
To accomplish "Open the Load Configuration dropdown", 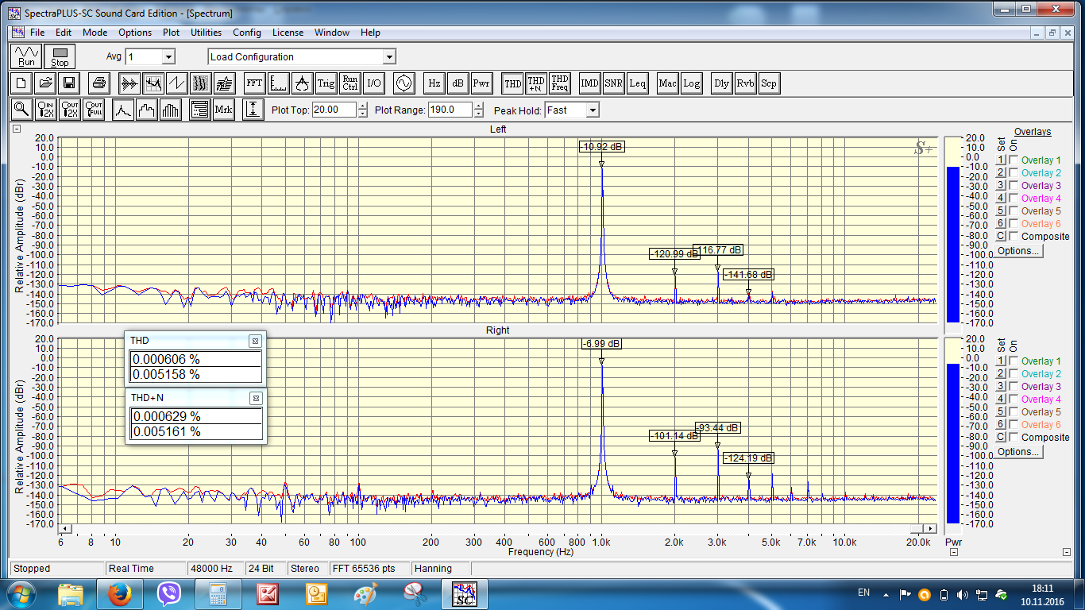I will point(388,57).
